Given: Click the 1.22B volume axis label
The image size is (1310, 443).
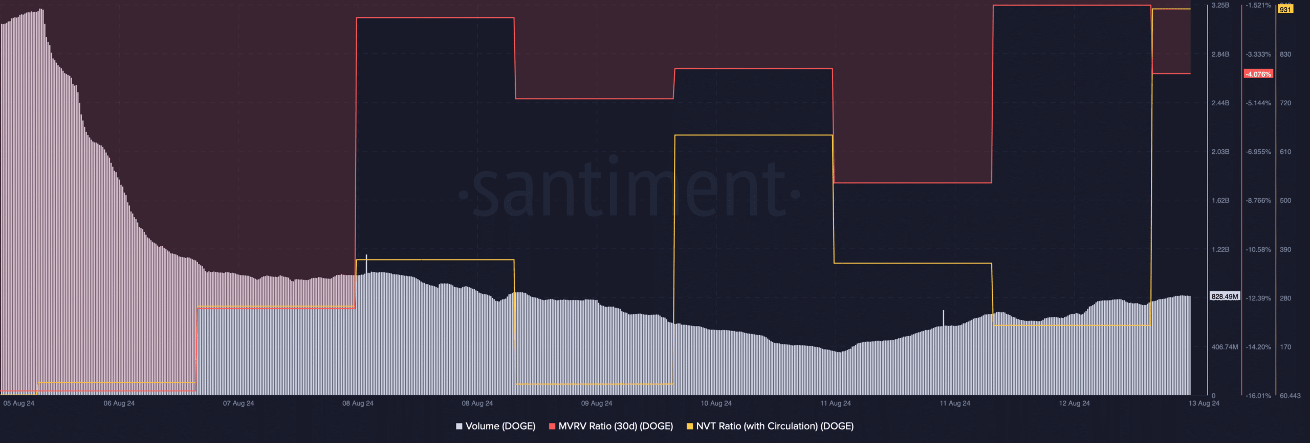Looking at the screenshot, I should click(x=1220, y=249).
